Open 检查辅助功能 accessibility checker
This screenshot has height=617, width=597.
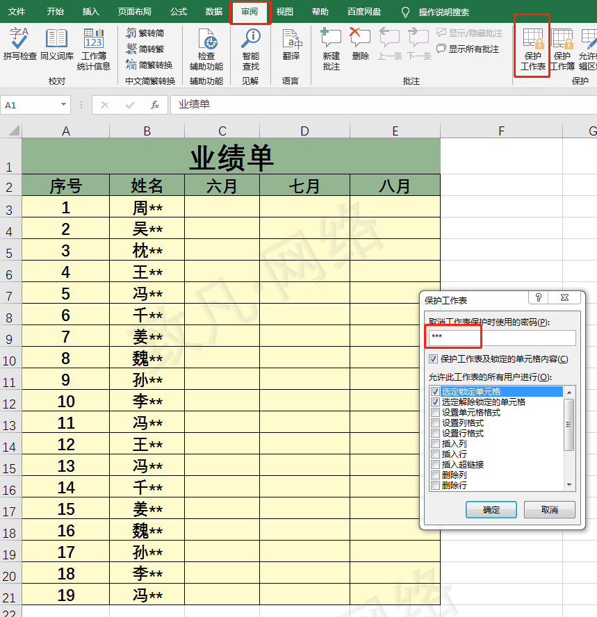(206, 49)
